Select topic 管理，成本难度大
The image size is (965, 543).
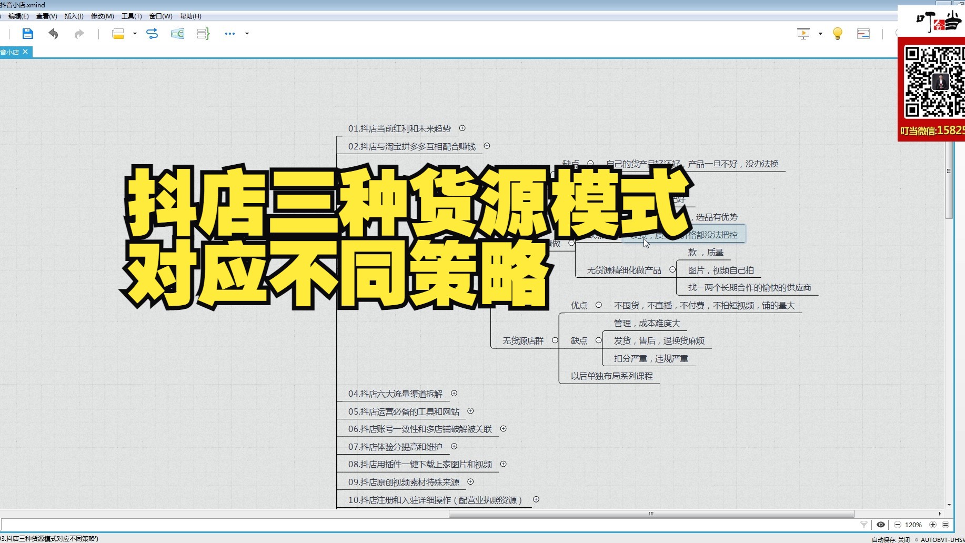pos(647,323)
